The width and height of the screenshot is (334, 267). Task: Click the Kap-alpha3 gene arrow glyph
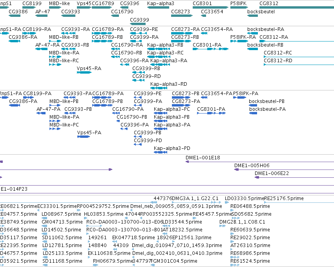(x=158, y=7)
